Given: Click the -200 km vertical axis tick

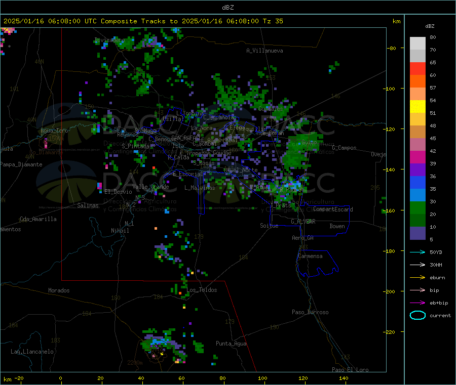Looking at the screenshot, I should pyautogui.click(x=390, y=291).
